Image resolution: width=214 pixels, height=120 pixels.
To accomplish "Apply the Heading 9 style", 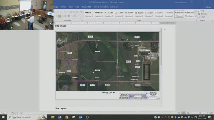I will (x=169, y=14).
